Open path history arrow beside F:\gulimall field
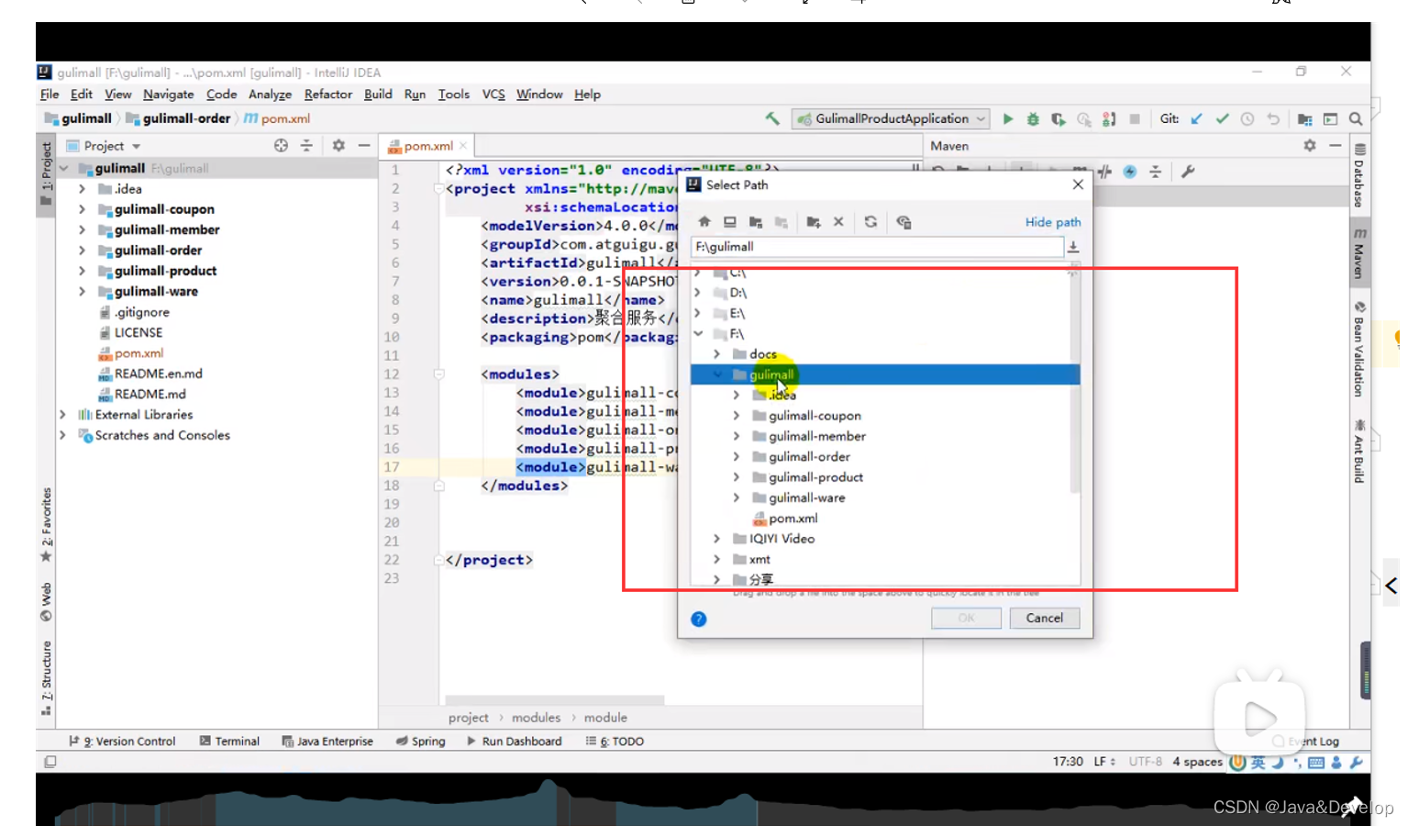Screen dimensions: 1408x826 point(1073,247)
